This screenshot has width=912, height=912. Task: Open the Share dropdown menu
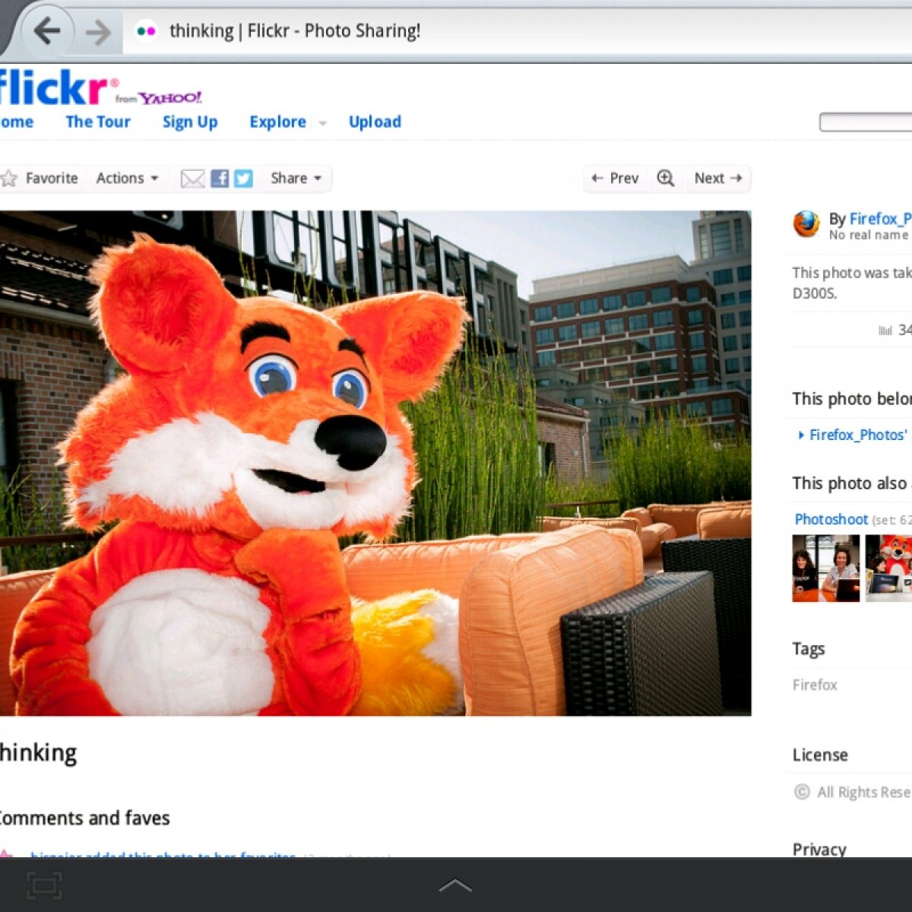(x=296, y=179)
